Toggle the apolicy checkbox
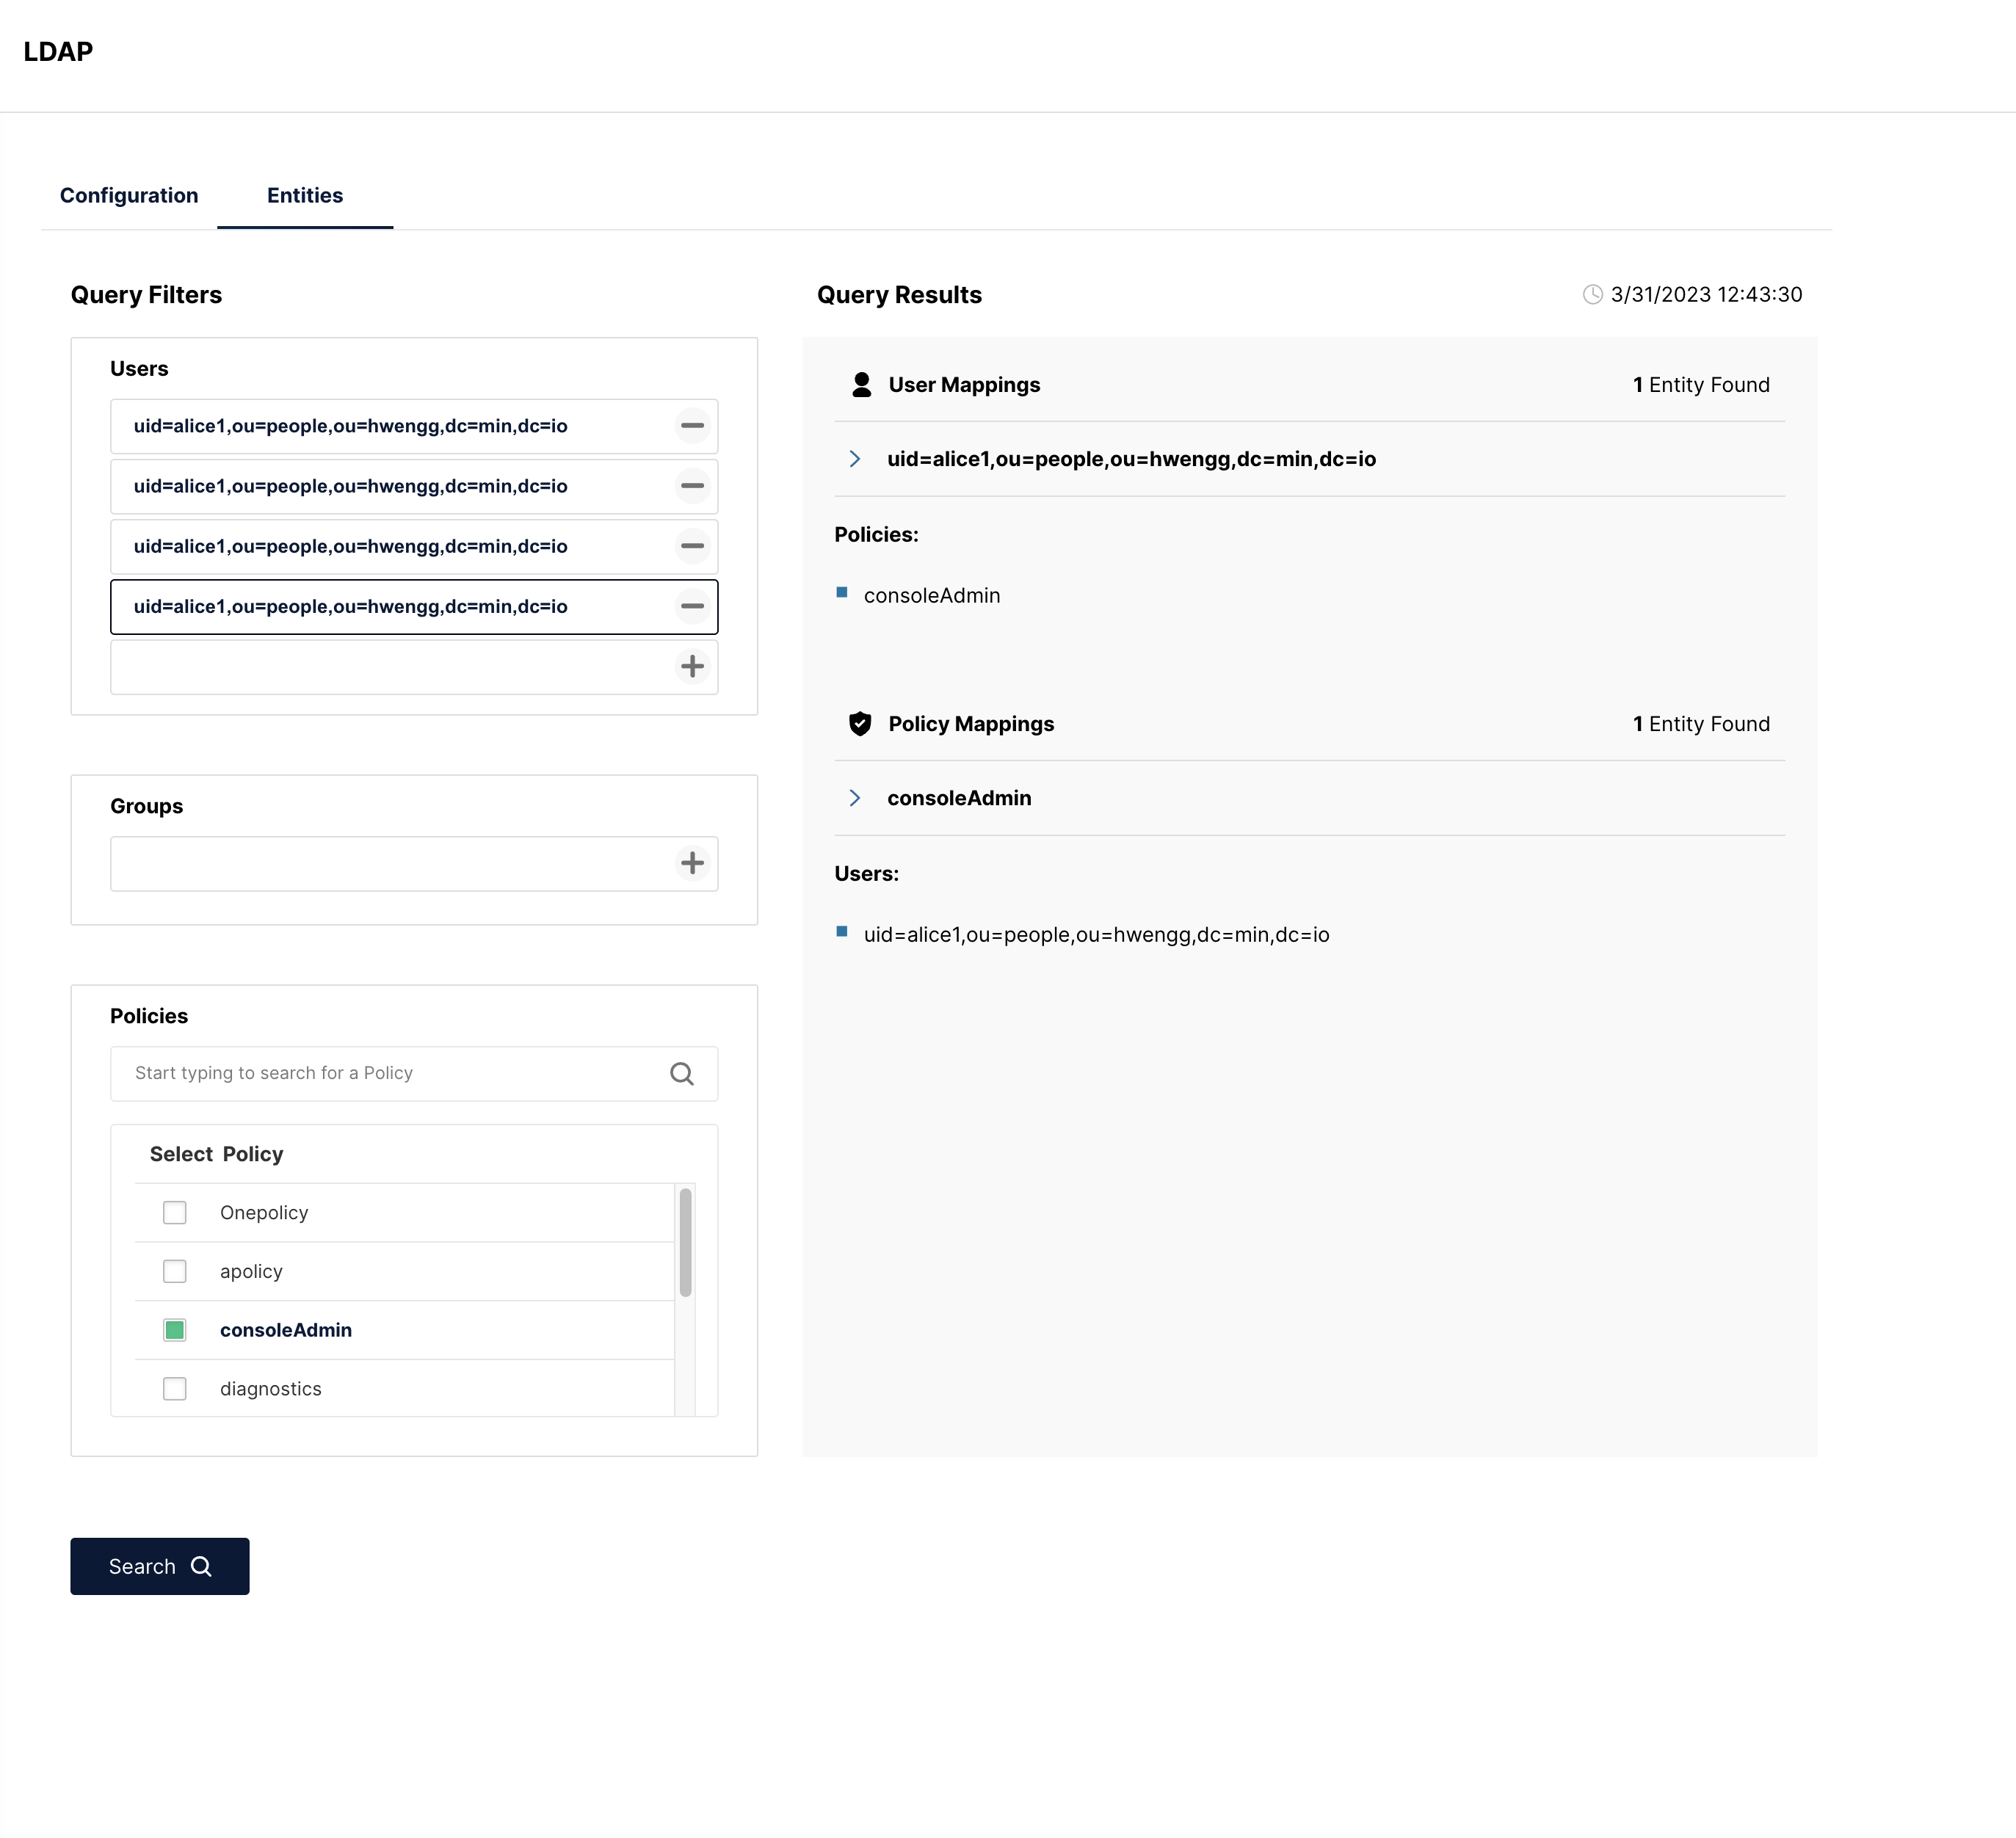The image size is (2016, 1838). (x=175, y=1271)
